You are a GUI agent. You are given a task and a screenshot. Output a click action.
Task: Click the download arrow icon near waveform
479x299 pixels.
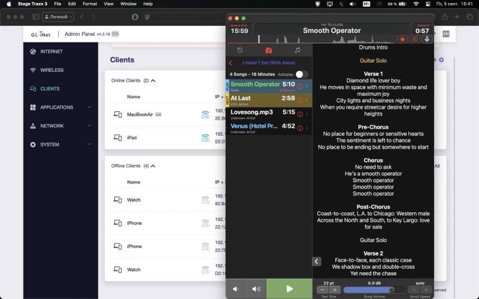(427, 39)
